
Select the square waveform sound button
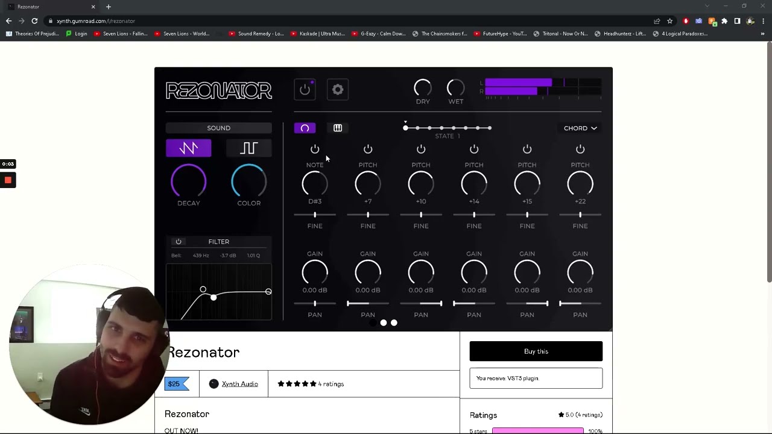[249, 148]
